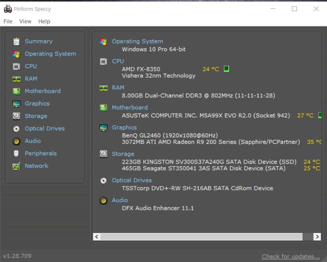Viewport: 327px width, 262px height.
Task: Minimize the Speccy window
Action: coord(273,9)
